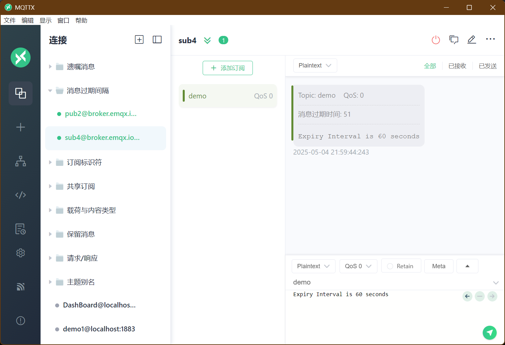This screenshot has width=505, height=345.
Task: Select pub2@broker.emqx.i... connection
Action: point(106,114)
